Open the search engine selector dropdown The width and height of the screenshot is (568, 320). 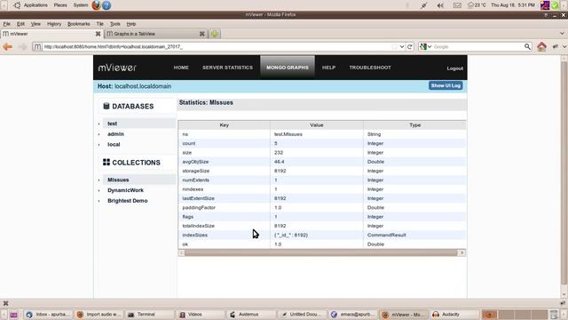pos(426,46)
